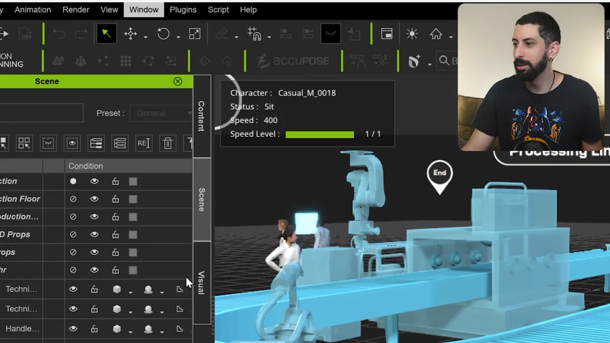The height and width of the screenshot is (343, 610).
Task: Open the Preset General dropdown
Action: click(x=162, y=113)
